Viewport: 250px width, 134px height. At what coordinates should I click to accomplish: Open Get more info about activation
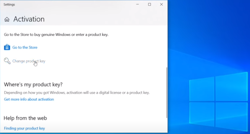(x=29, y=99)
